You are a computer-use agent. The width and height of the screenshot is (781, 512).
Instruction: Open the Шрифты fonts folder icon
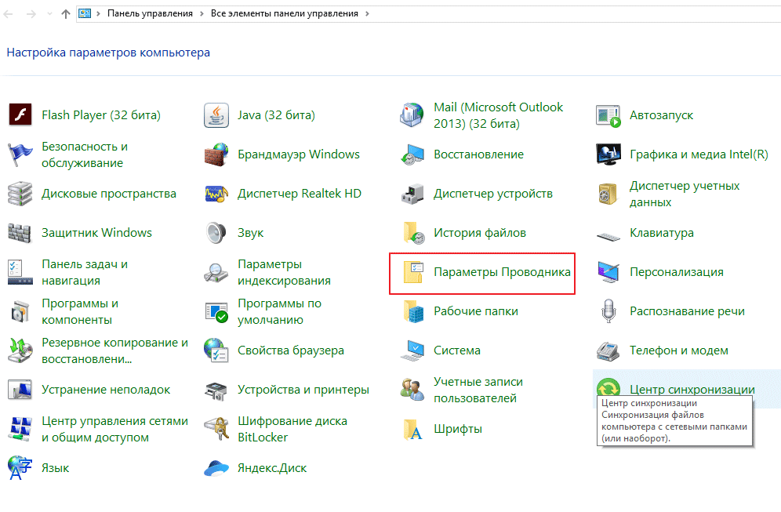coord(412,429)
